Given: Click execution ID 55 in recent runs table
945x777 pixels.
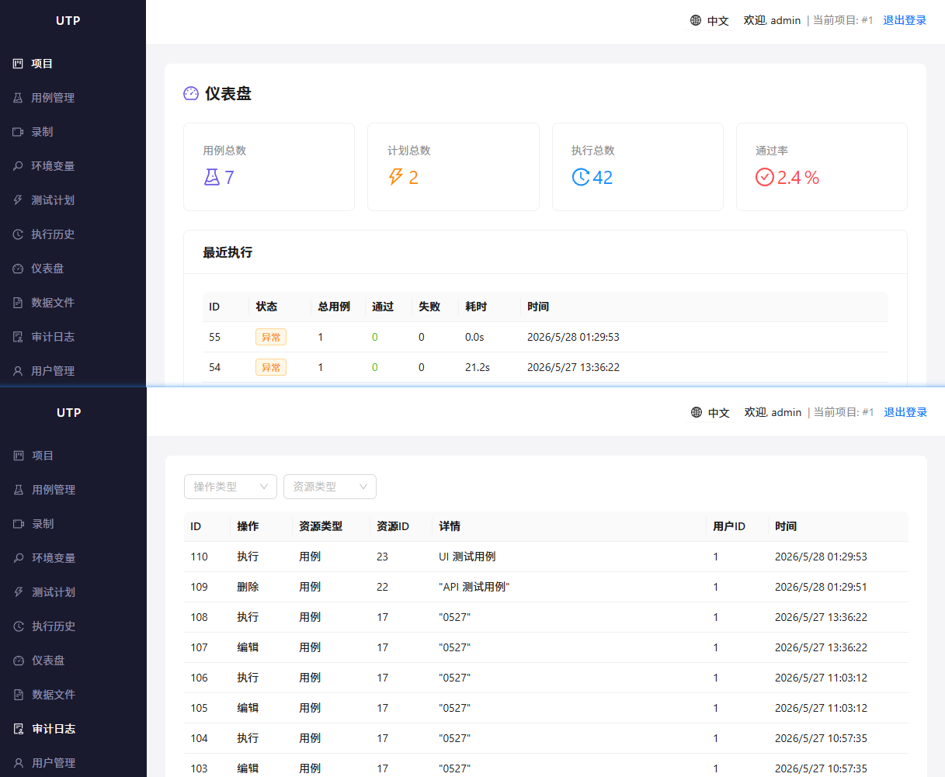Looking at the screenshot, I should pyautogui.click(x=215, y=337).
